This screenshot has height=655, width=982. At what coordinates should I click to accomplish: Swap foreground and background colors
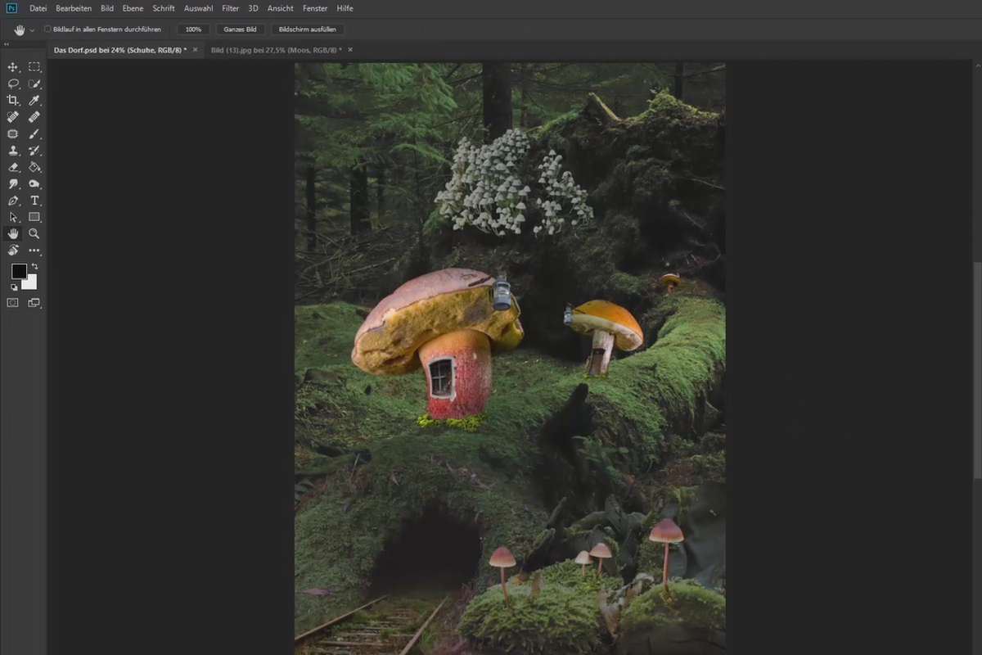coord(34,267)
